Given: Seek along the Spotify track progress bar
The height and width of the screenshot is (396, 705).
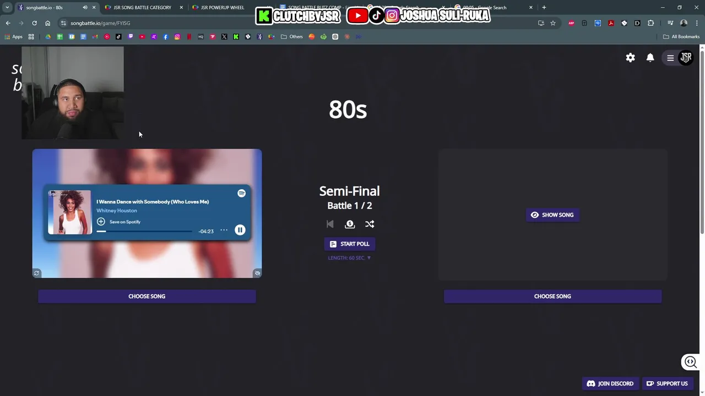Looking at the screenshot, I should click(x=144, y=232).
